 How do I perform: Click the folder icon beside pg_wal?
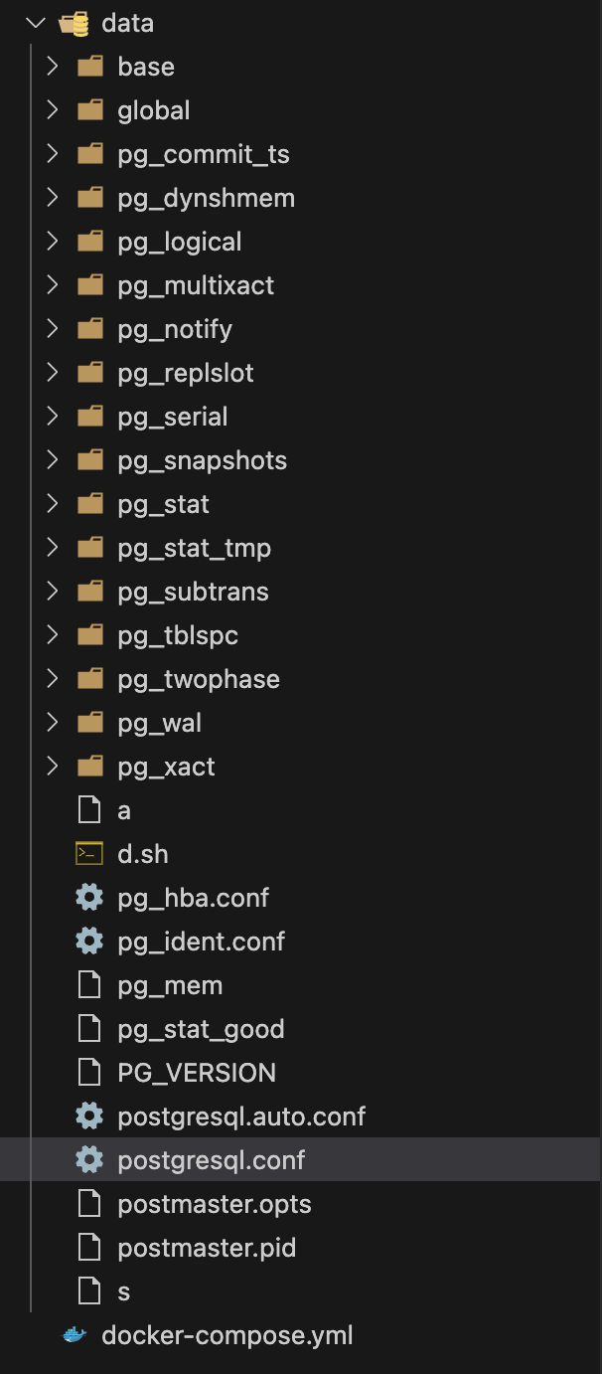click(89, 723)
